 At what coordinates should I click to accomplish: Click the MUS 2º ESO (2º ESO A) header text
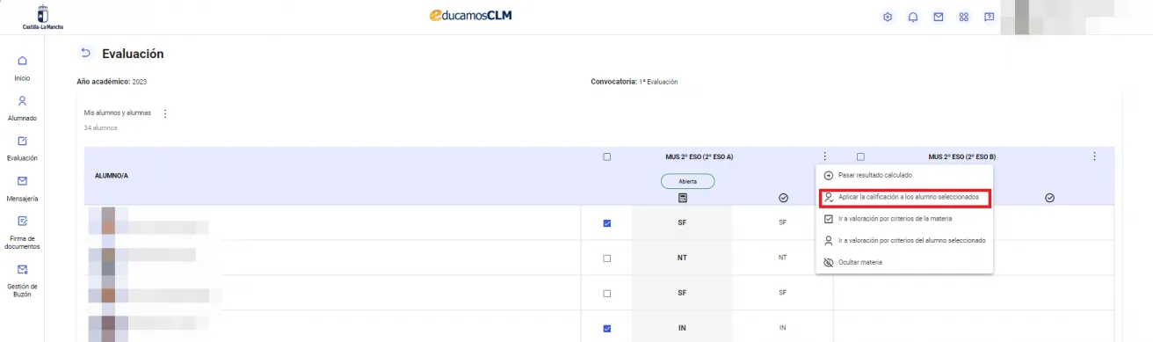(x=700, y=157)
